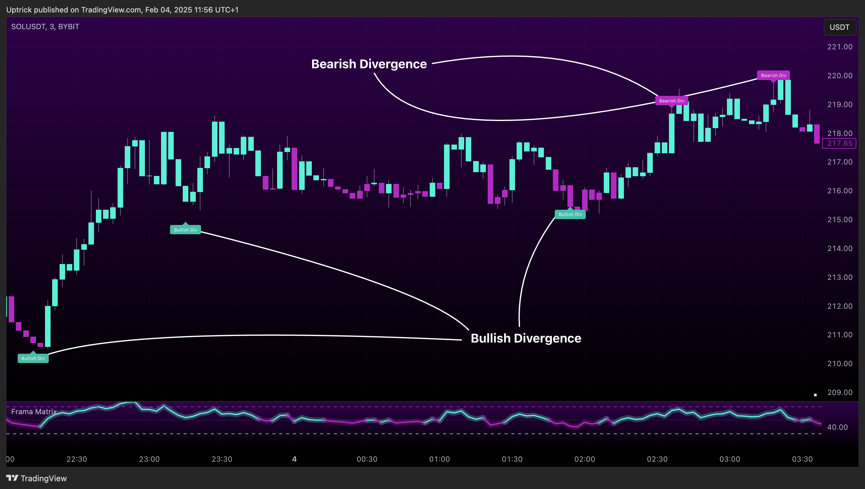Viewport: 865px width, 489px height.
Task: Click the 02:00 time axis label
Action: (x=585, y=459)
